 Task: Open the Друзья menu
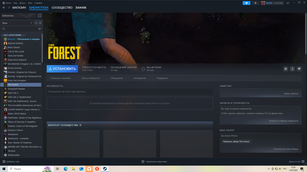pyautogui.click(x=23, y=3)
